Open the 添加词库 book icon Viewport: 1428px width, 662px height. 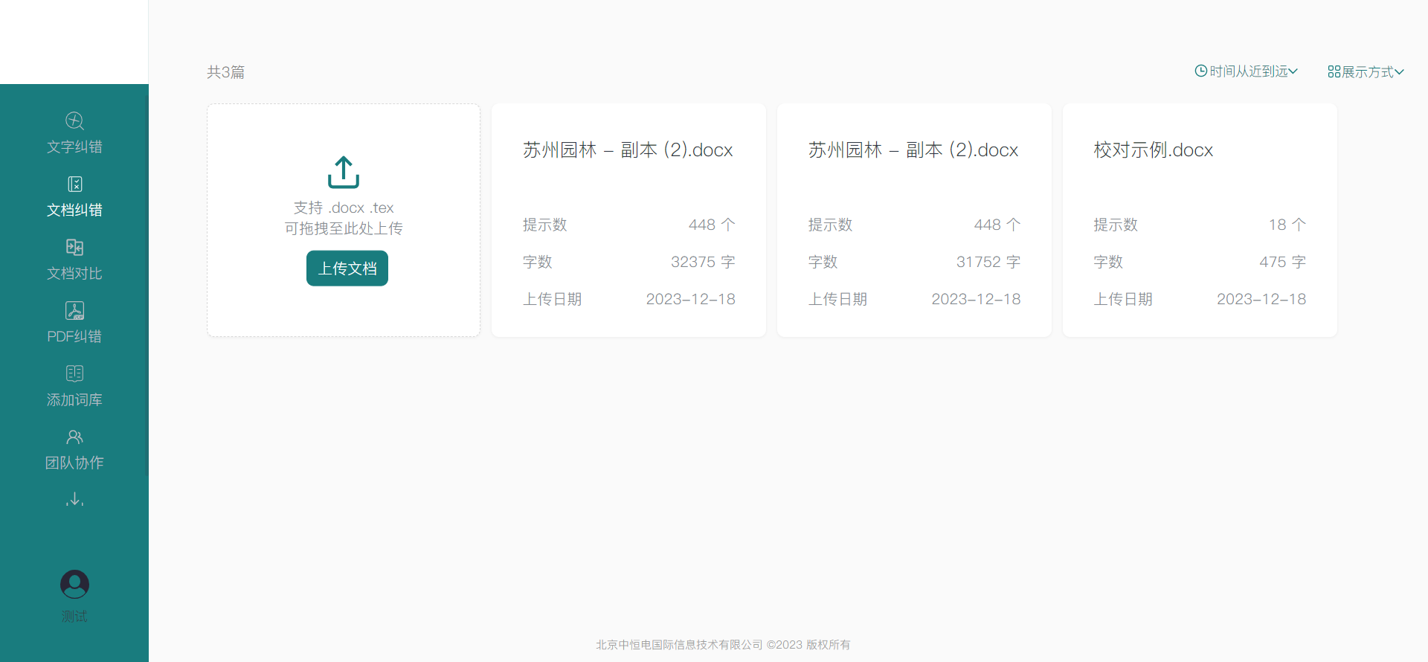[x=74, y=373]
